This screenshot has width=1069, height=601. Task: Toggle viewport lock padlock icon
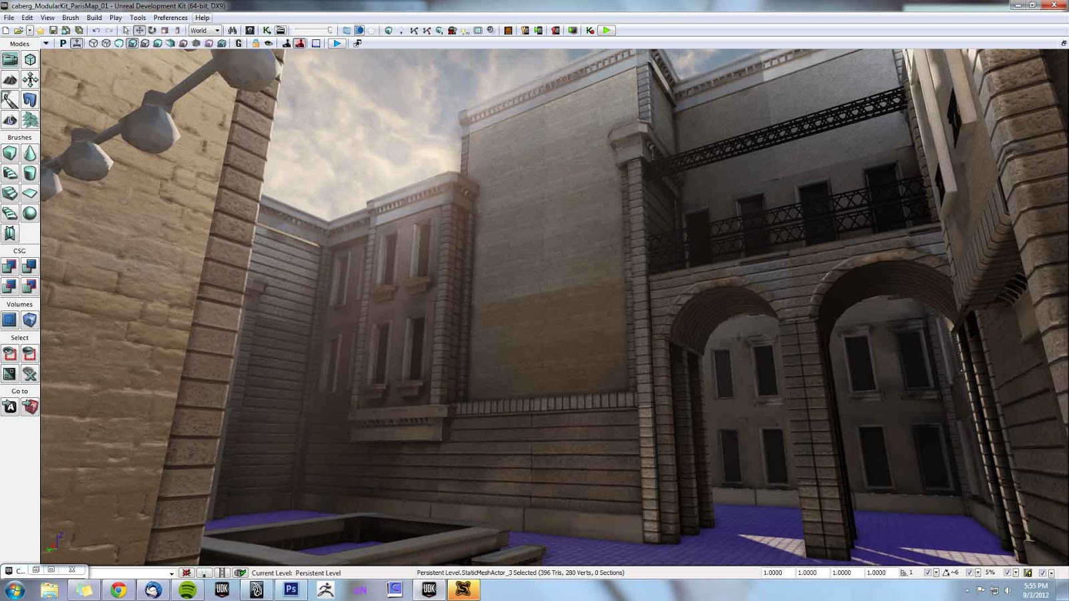point(255,43)
